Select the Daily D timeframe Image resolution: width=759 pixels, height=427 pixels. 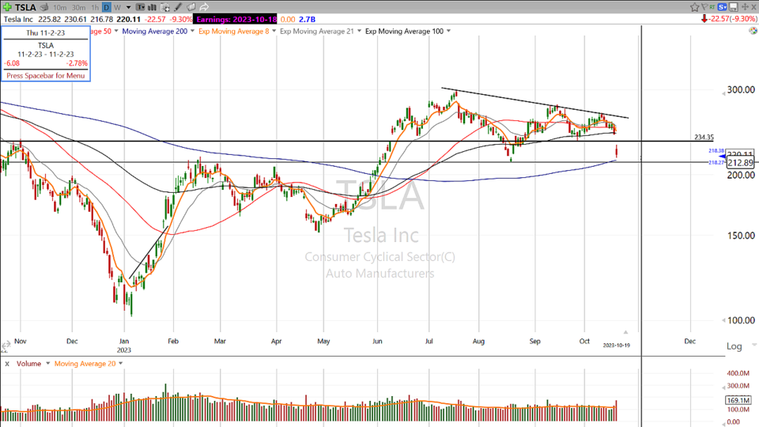(x=107, y=7)
